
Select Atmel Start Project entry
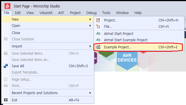coord(139,34)
